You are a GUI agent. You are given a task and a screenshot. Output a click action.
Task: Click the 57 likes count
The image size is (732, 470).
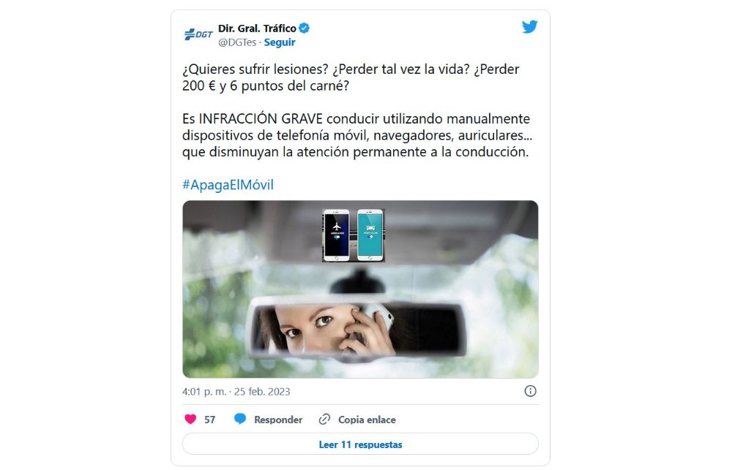pos(210,420)
